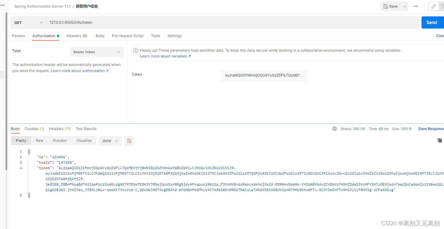Follow the Learn more about authorization link
This screenshot has width=444, height=229.
point(80,71)
